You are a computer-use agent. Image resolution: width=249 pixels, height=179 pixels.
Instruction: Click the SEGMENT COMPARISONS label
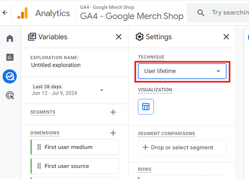tap(166, 134)
